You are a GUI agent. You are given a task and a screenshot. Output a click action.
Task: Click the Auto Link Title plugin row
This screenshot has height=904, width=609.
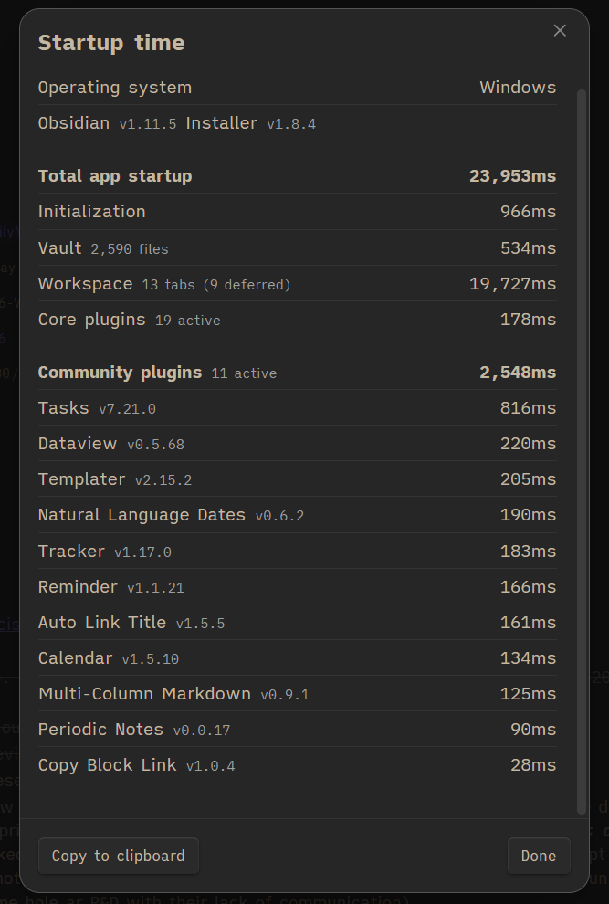(x=297, y=623)
